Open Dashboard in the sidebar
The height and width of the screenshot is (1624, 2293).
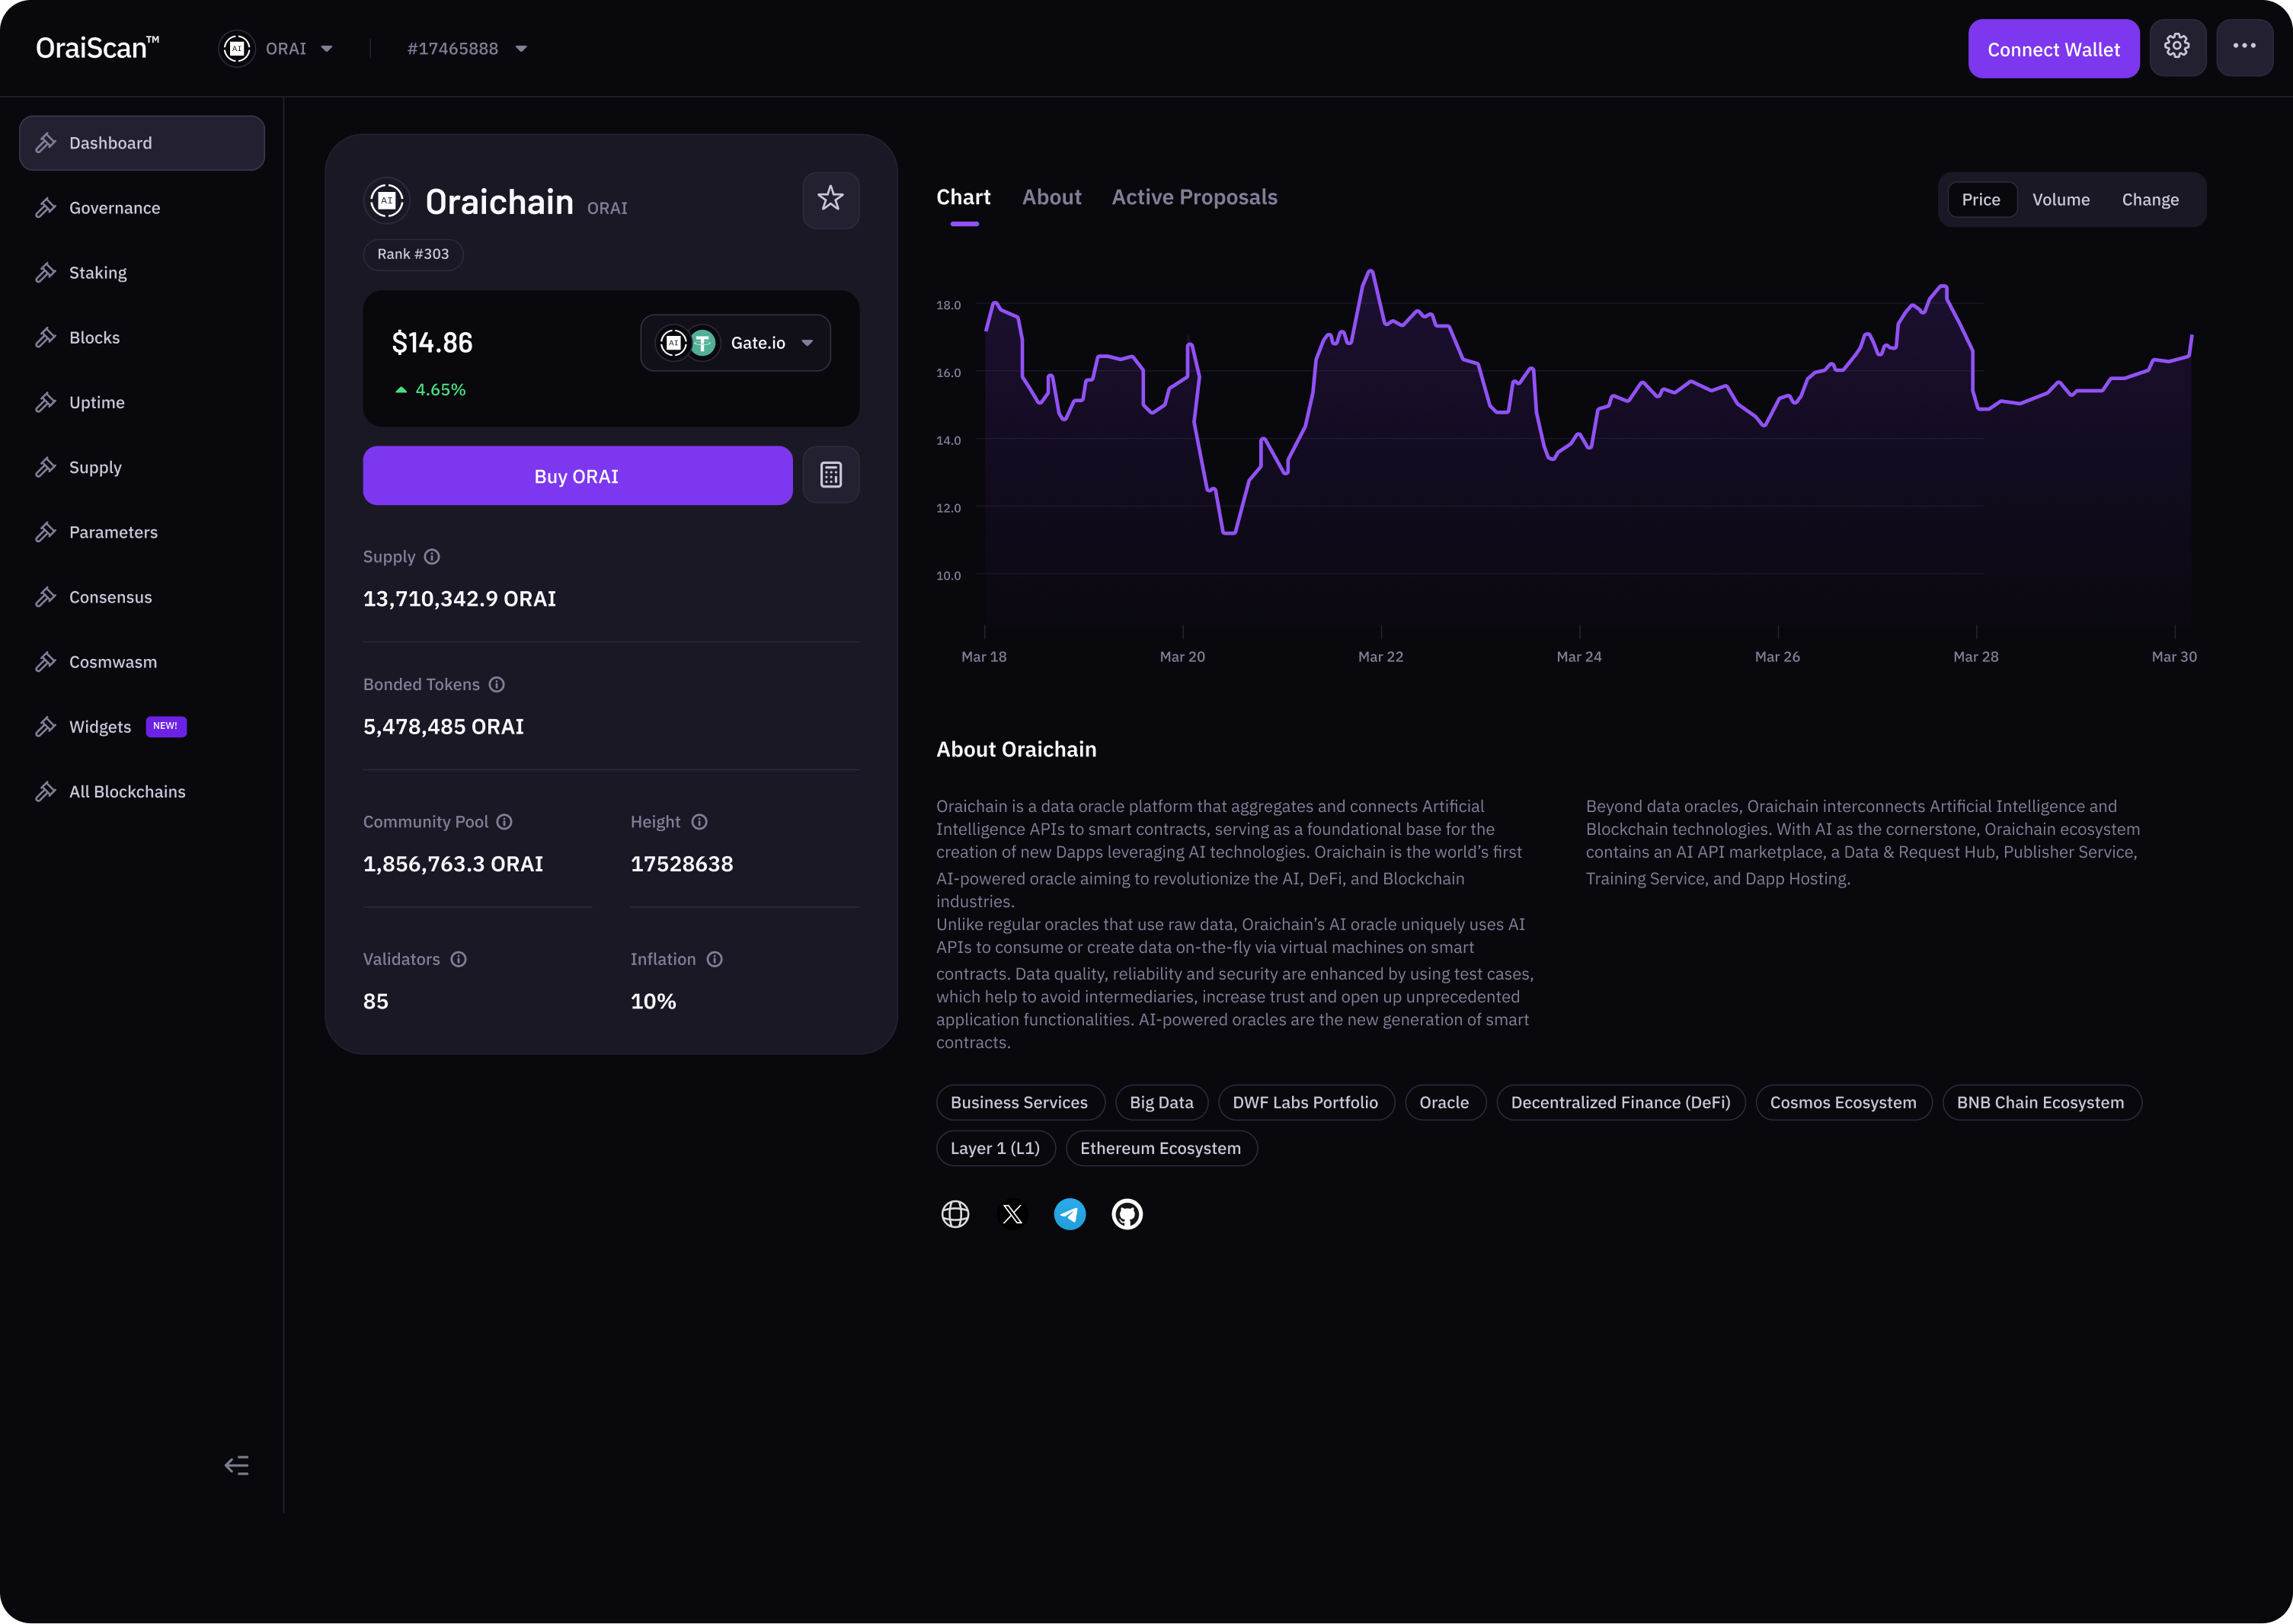pos(142,143)
